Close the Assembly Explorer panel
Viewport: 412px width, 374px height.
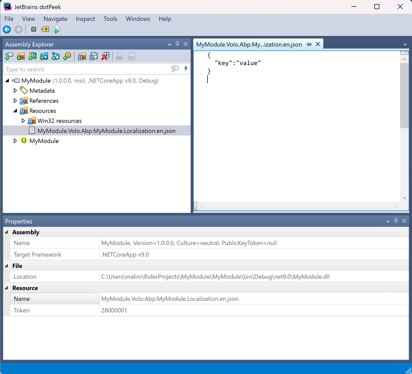(186, 44)
